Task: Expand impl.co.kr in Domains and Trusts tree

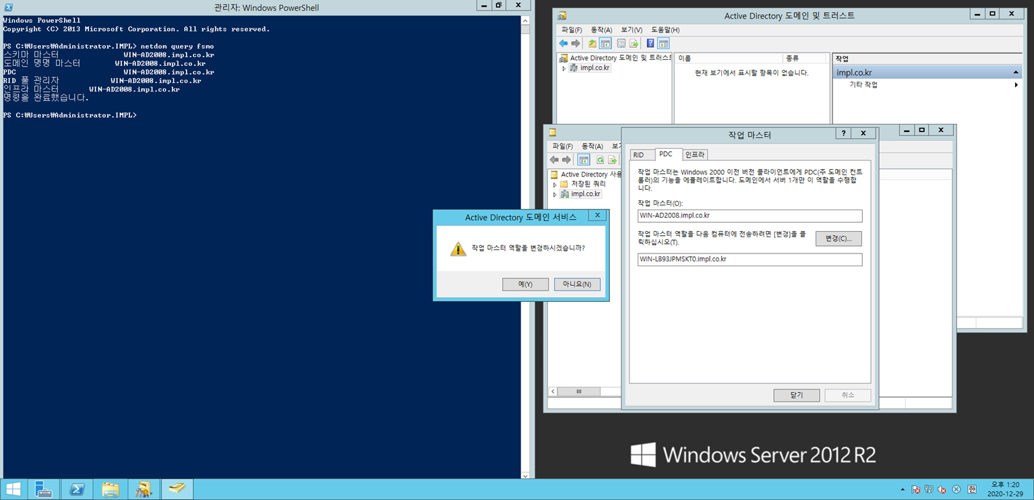Action: pos(564,68)
